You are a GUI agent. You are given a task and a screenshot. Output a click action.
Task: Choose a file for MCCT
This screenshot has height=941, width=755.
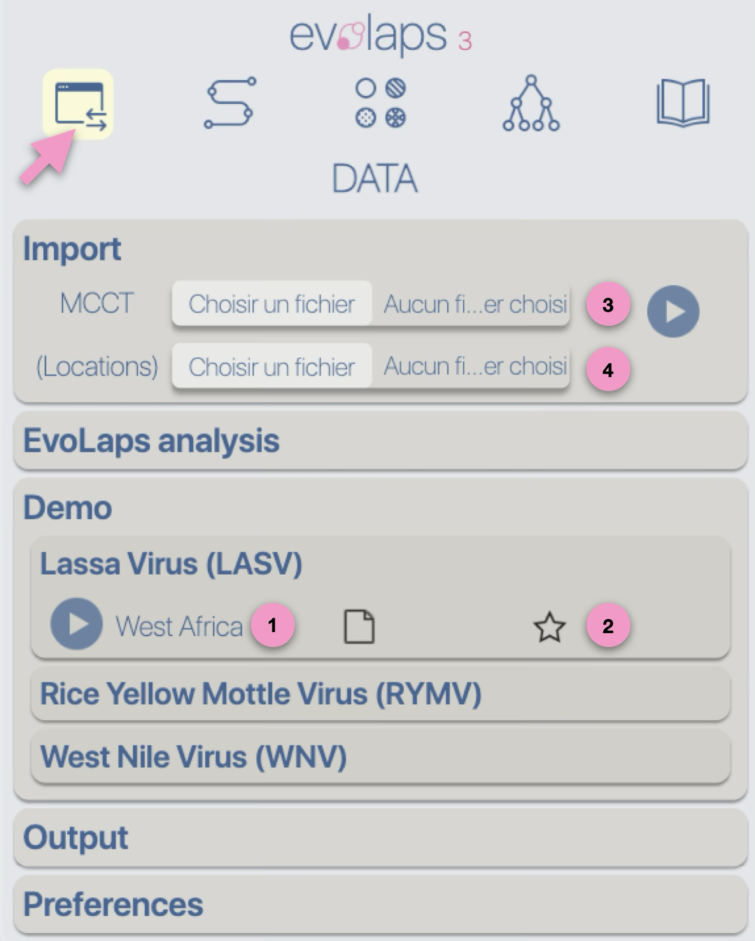[x=272, y=304]
